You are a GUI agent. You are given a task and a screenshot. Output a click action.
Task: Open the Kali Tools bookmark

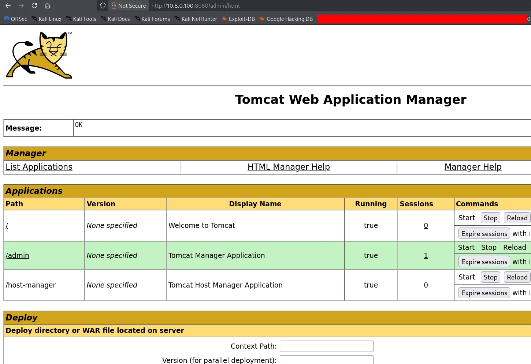click(81, 19)
